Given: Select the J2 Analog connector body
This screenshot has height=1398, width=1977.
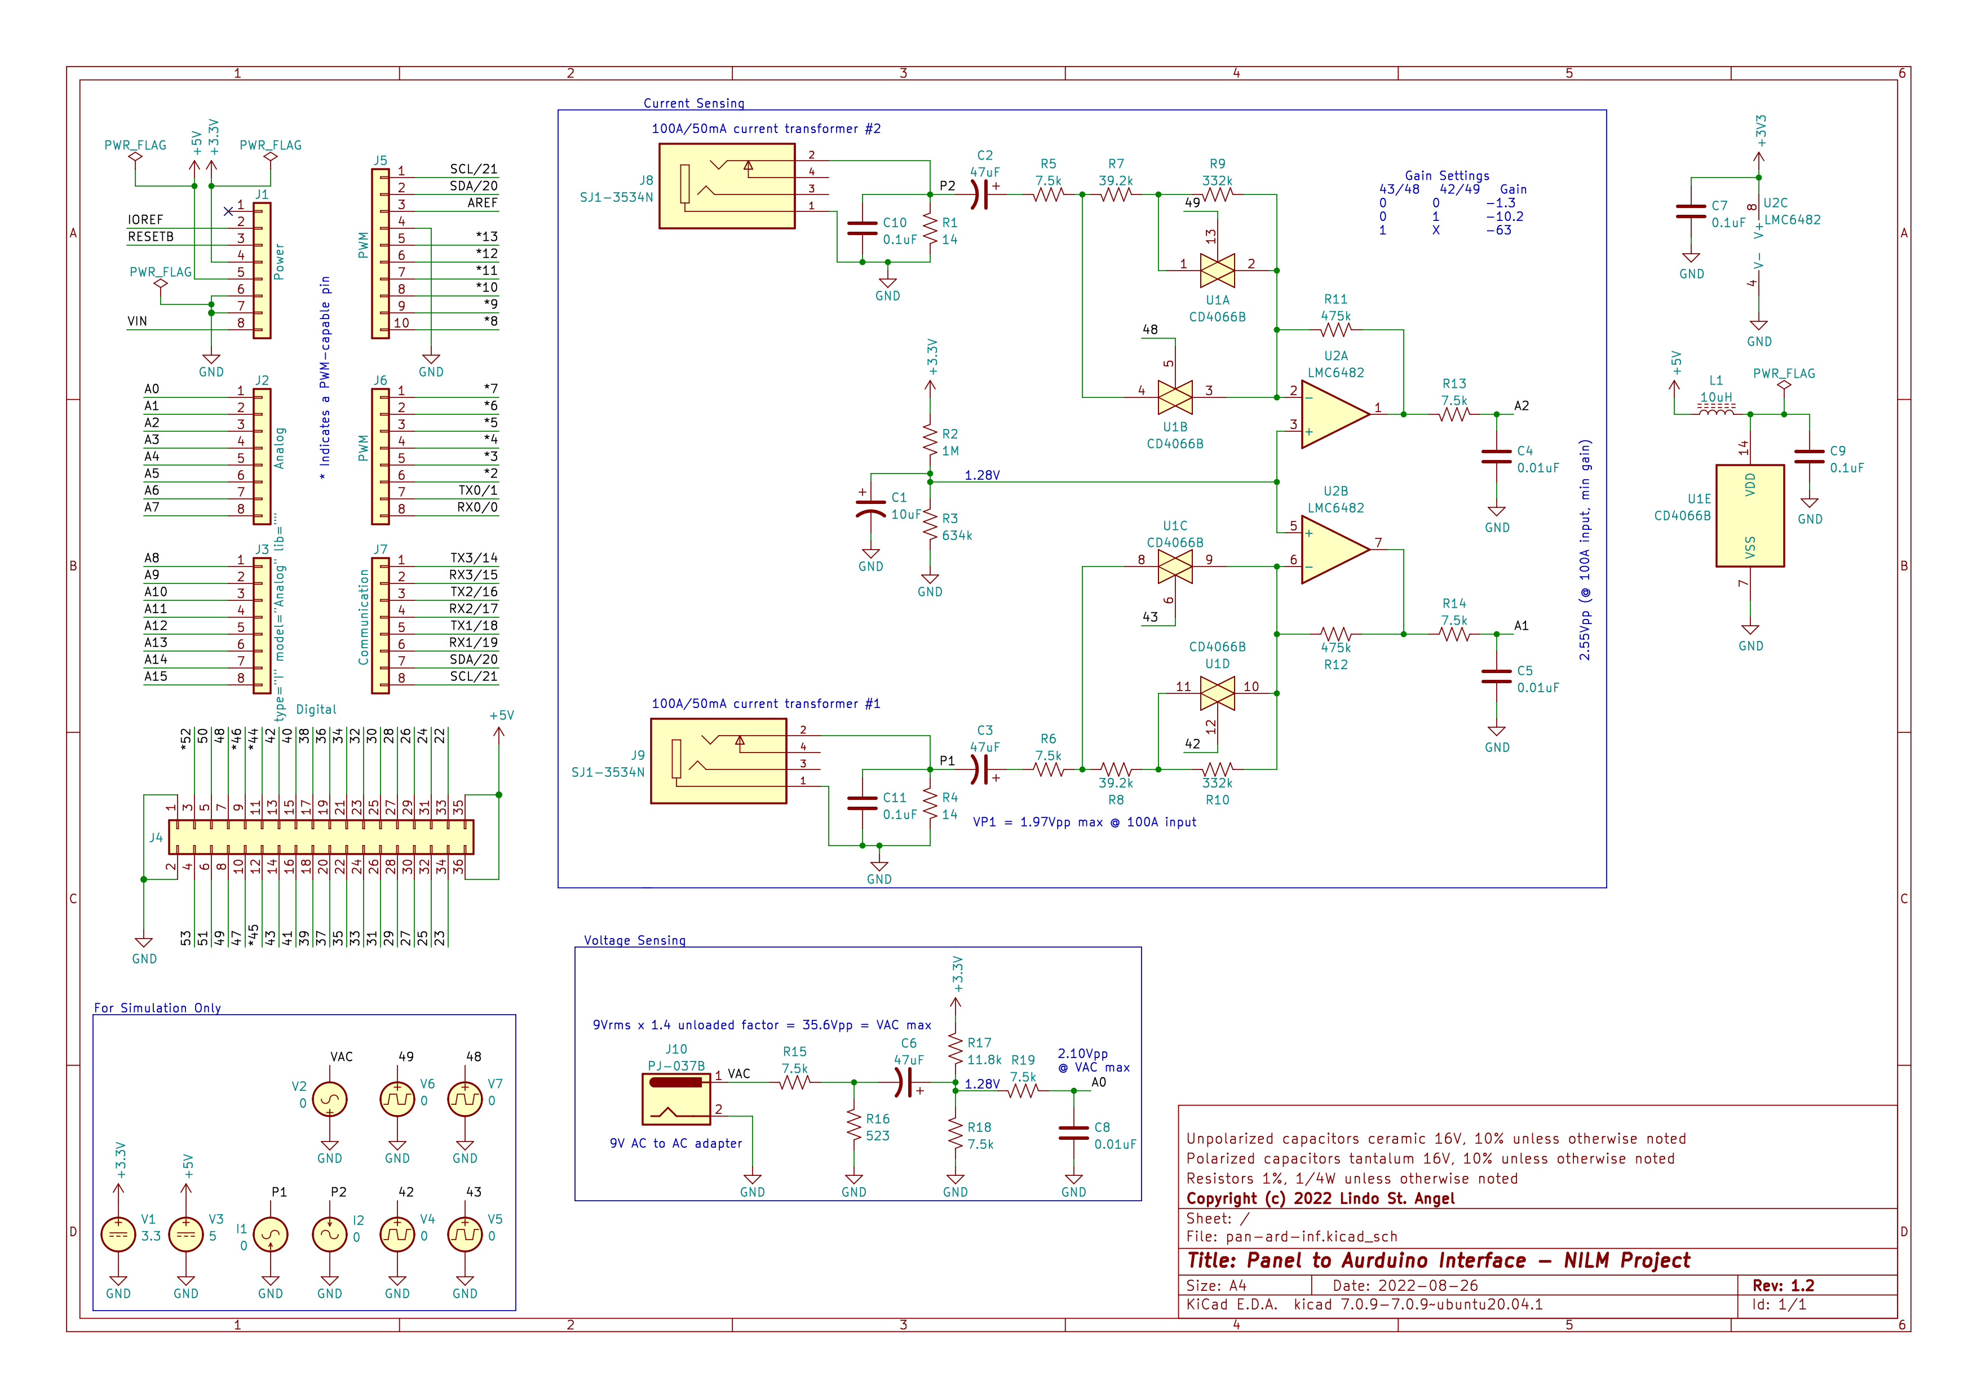Looking at the screenshot, I should [x=262, y=456].
